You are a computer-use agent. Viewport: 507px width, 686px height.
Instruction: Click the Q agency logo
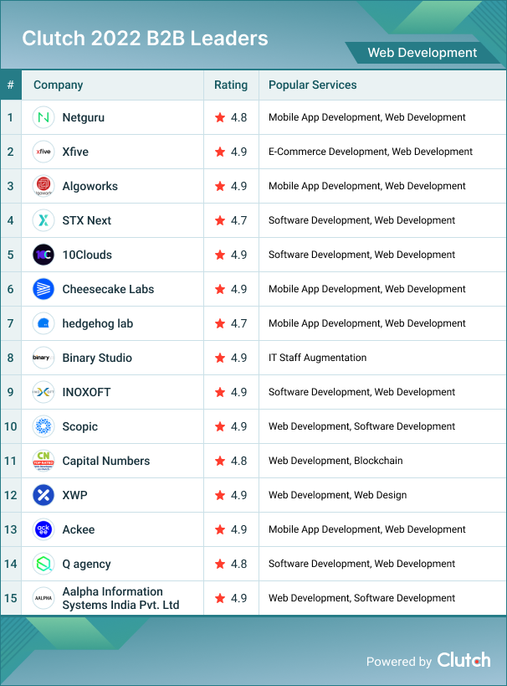[x=44, y=564]
